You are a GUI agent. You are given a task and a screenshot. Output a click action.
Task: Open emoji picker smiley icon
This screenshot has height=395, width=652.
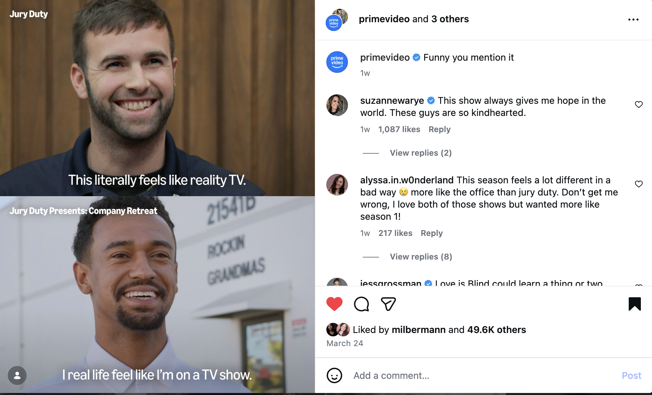pyautogui.click(x=334, y=375)
